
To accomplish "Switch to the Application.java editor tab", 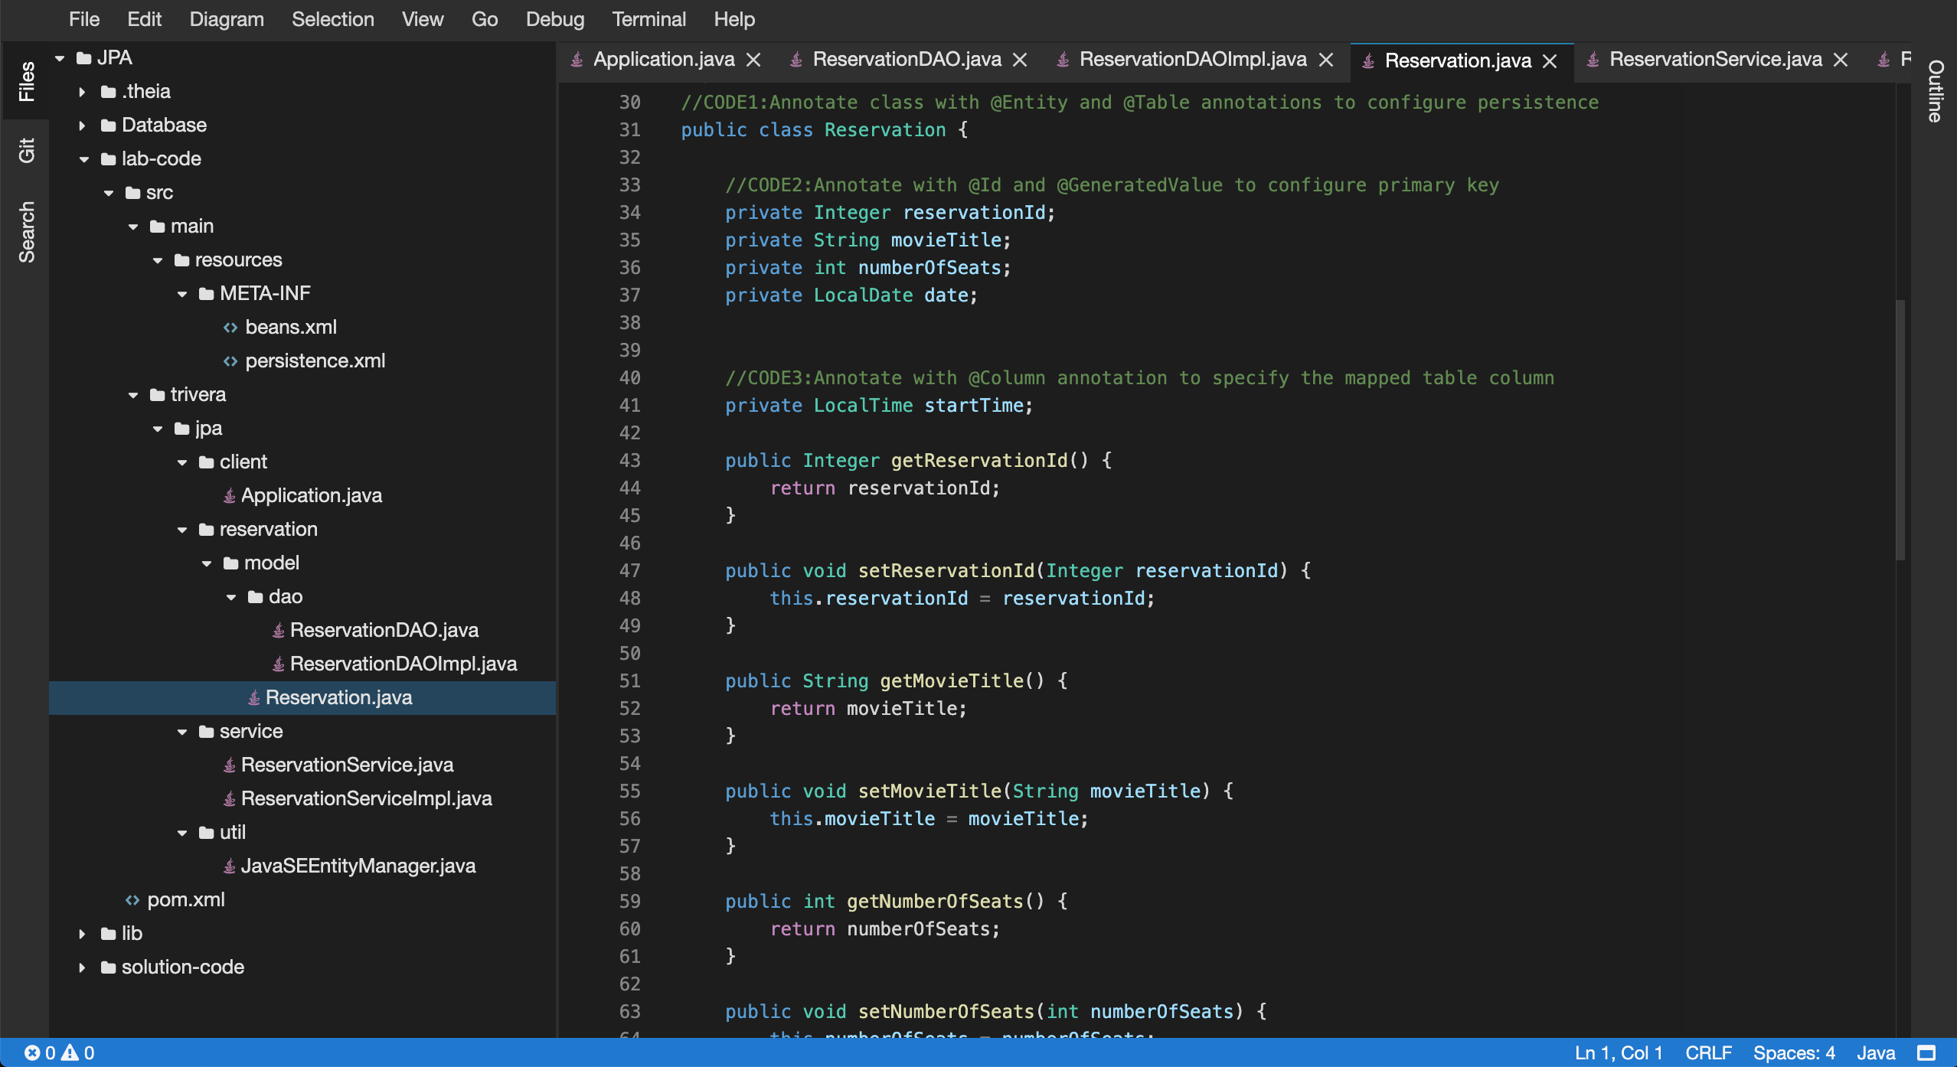I will [664, 60].
